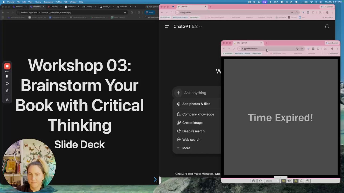Restart the recording with circular arrow icon

coord(7,84)
